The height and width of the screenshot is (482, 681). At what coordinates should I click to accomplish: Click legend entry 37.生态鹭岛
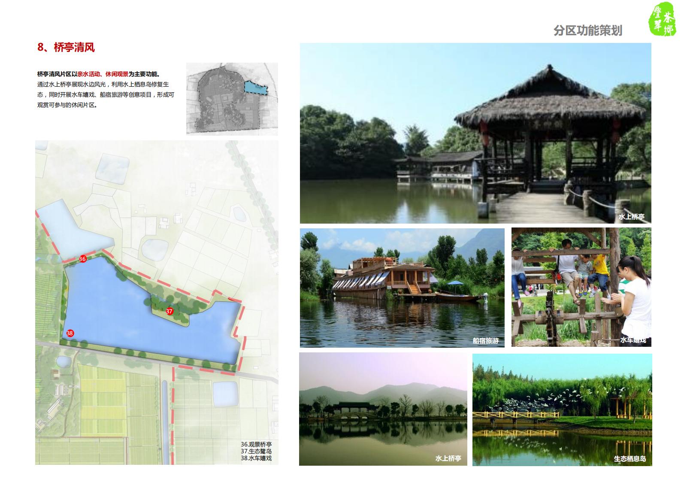pyautogui.click(x=256, y=451)
